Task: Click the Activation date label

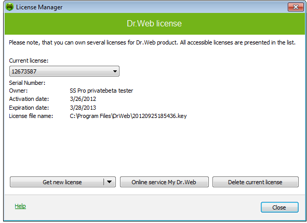Action: [x=29, y=99]
